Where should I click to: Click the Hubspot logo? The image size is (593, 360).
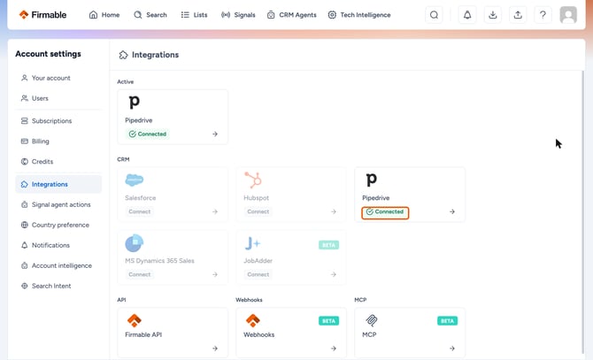tap(253, 180)
